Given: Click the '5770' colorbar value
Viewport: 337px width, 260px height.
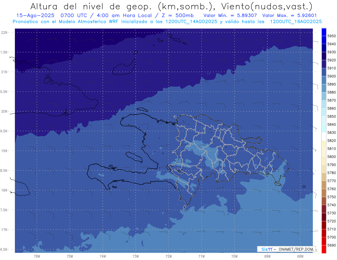Looking at the screenshot, I should [x=332, y=181].
